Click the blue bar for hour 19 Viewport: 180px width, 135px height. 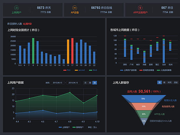(81, 52)
